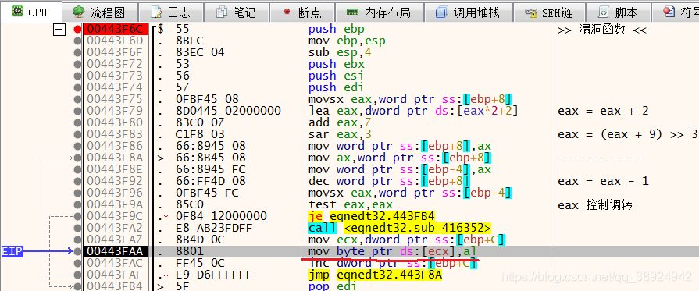
Task: Open the 日志 tab
Action: [170, 12]
